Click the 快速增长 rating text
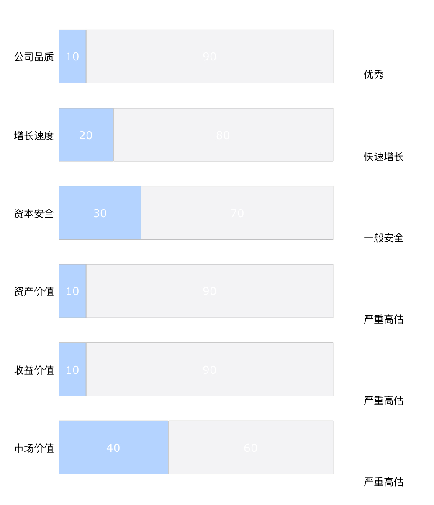This screenshot has width=434, height=505. point(384,157)
